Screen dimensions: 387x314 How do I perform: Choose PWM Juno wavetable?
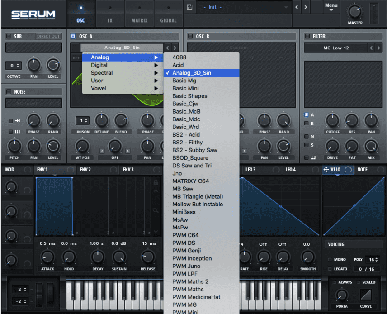(201, 266)
